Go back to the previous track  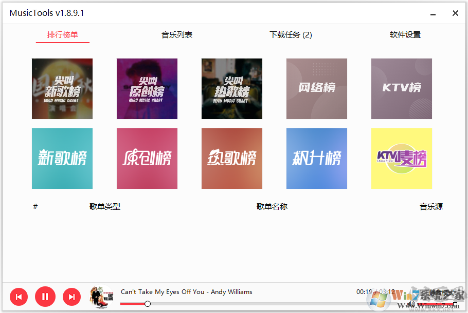point(19,297)
